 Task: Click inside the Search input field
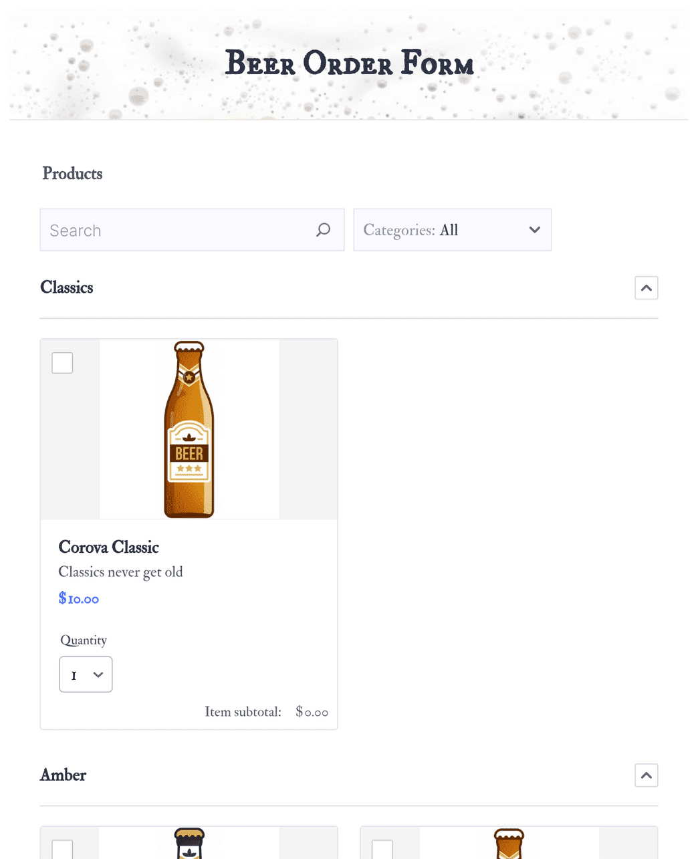[167, 229]
